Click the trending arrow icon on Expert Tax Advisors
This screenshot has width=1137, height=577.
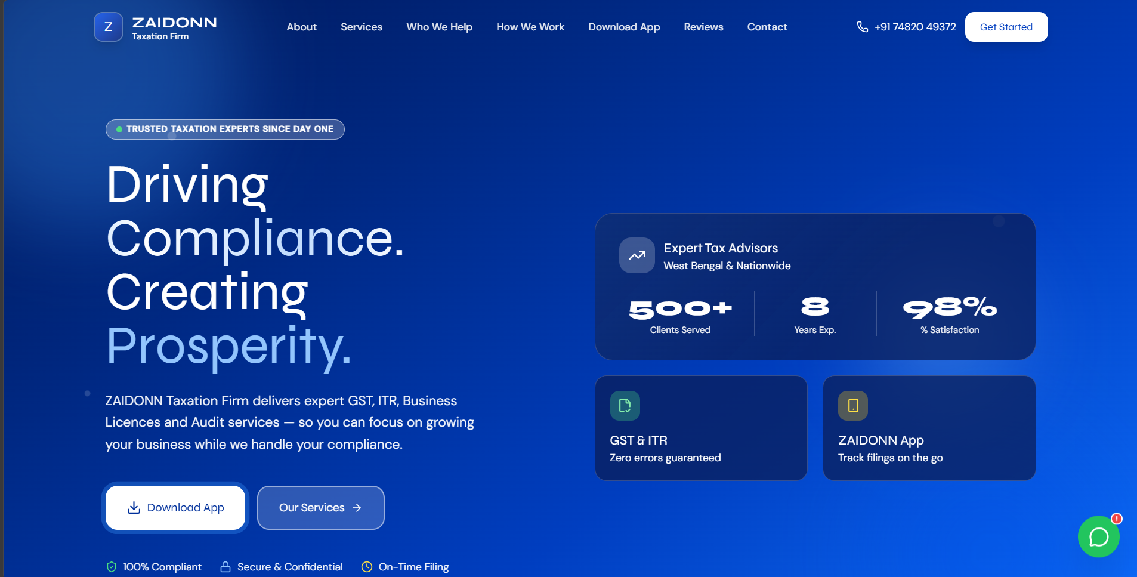(637, 255)
